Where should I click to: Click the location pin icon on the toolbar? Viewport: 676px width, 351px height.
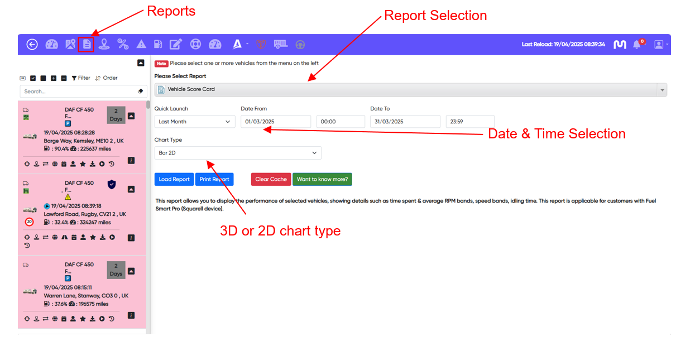pos(104,44)
